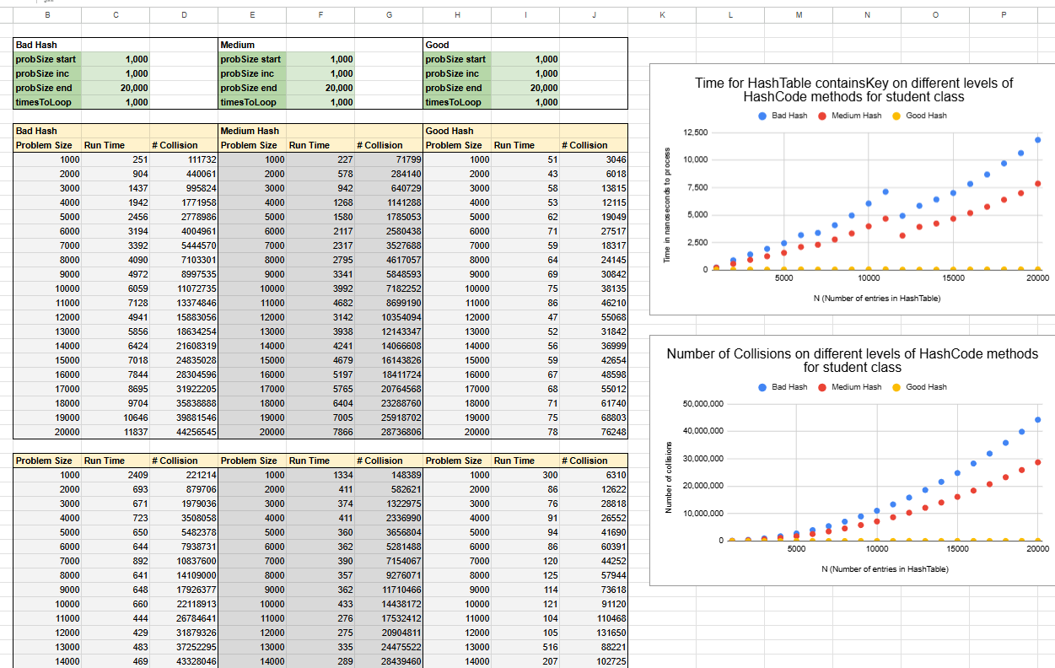The height and width of the screenshot is (668, 1055).
Task: Select the 'Good' parameter block header cell
Action: [x=457, y=45]
